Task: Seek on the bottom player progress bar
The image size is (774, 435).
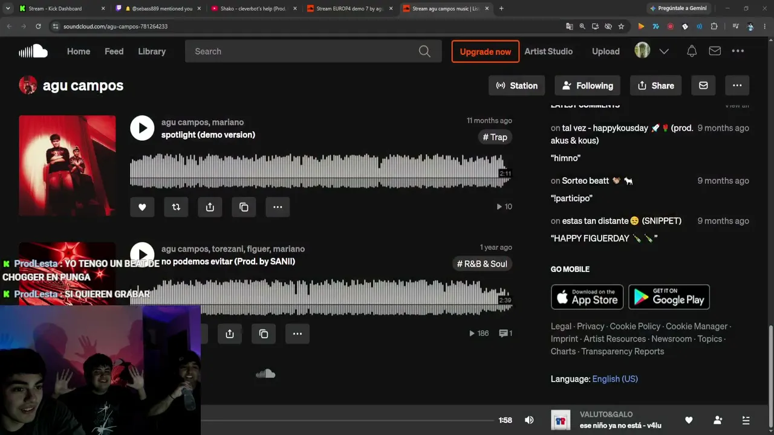Action: tap(348, 420)
